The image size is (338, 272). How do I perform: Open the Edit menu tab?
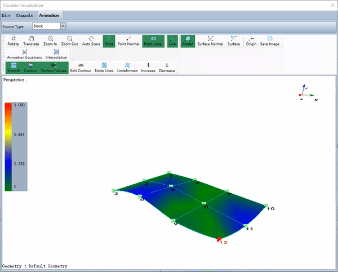click(6, 16)
